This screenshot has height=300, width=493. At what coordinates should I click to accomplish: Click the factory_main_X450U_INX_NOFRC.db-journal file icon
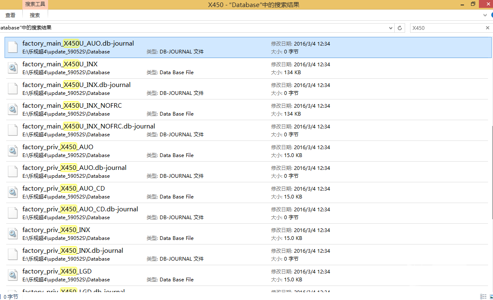(12, 130)
